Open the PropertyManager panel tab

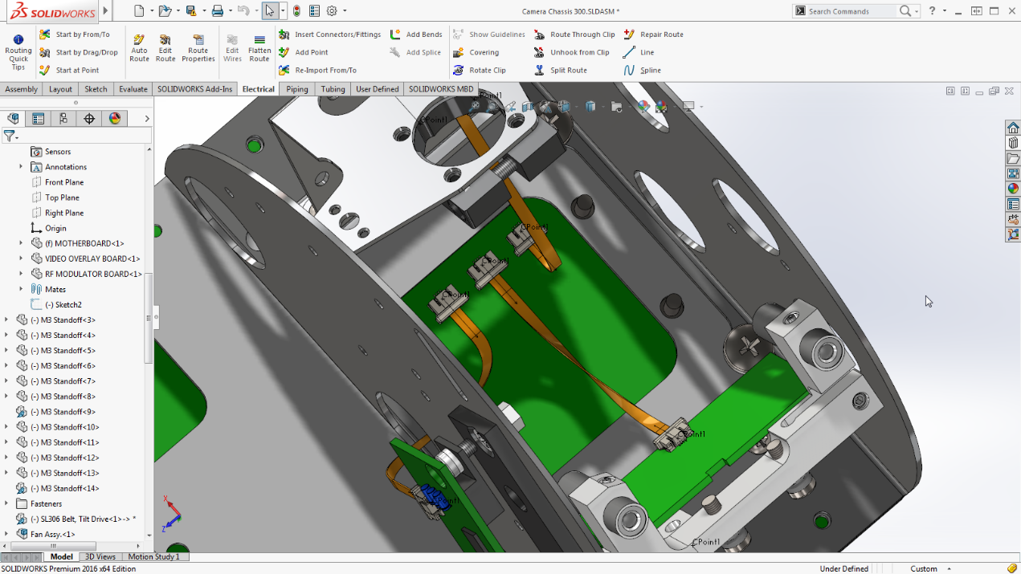[38, 119]
